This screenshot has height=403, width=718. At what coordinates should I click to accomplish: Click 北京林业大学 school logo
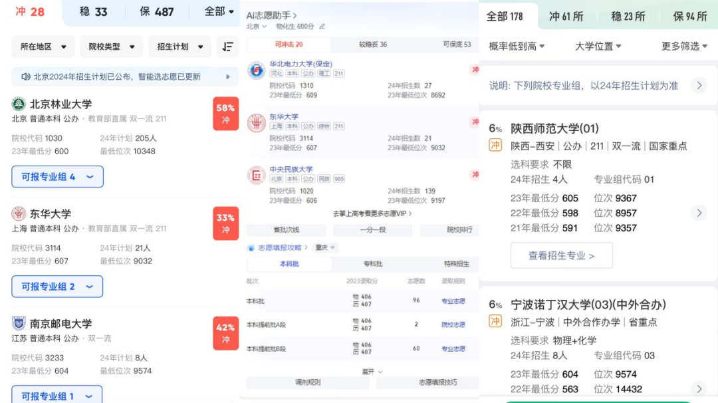pyautogui.click(x=19, y=104)
